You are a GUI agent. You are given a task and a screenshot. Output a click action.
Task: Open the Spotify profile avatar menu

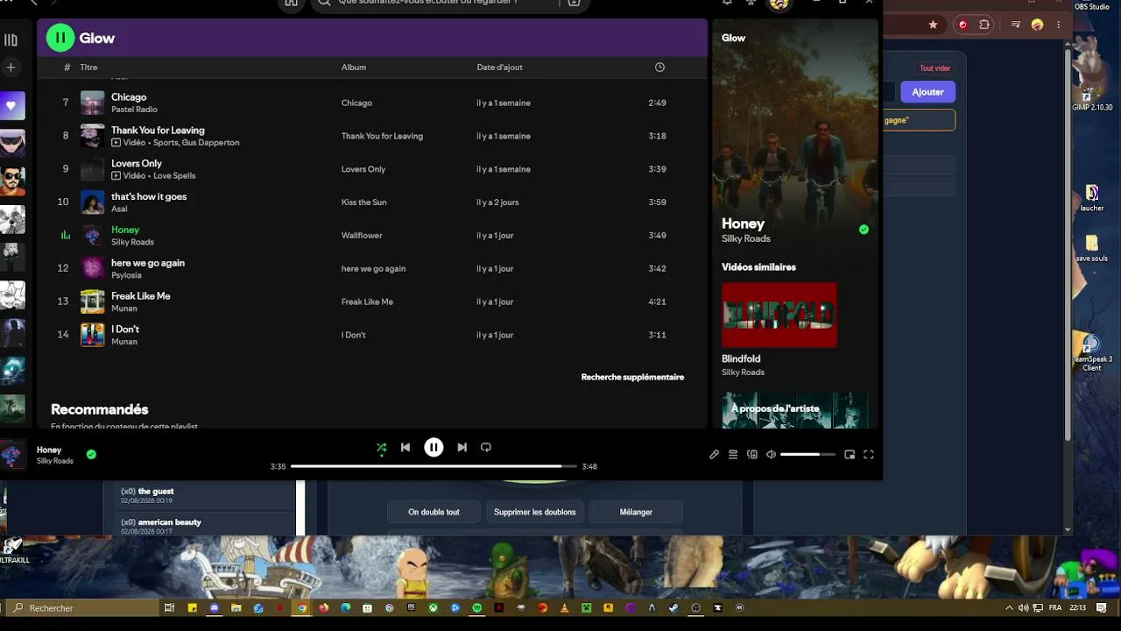(779, 4)
